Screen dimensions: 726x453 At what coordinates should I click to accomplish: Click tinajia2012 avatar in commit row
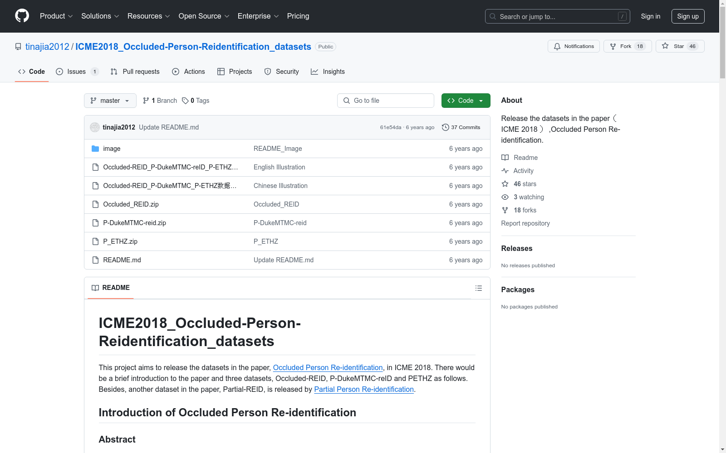click(95, 127)
